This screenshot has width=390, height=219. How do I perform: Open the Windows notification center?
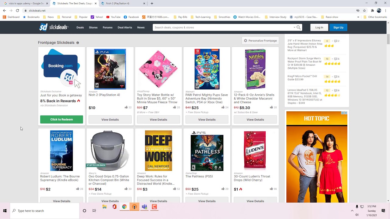383,210
